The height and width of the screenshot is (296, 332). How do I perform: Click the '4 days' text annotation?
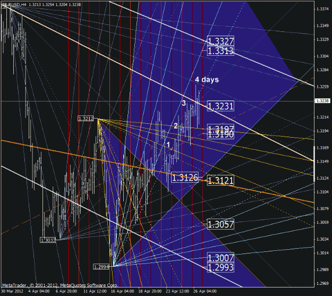207,80
